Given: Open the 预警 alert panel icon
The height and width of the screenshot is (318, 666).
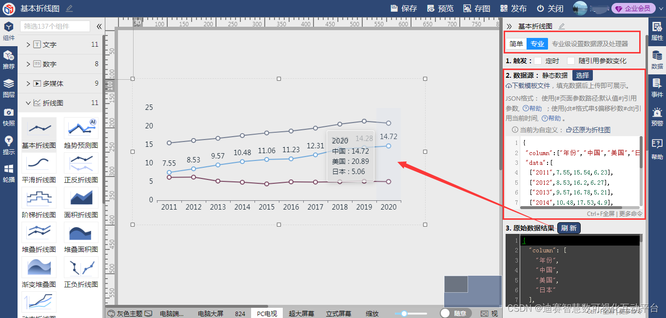Looking at the screenshot, I should point(657,117).
